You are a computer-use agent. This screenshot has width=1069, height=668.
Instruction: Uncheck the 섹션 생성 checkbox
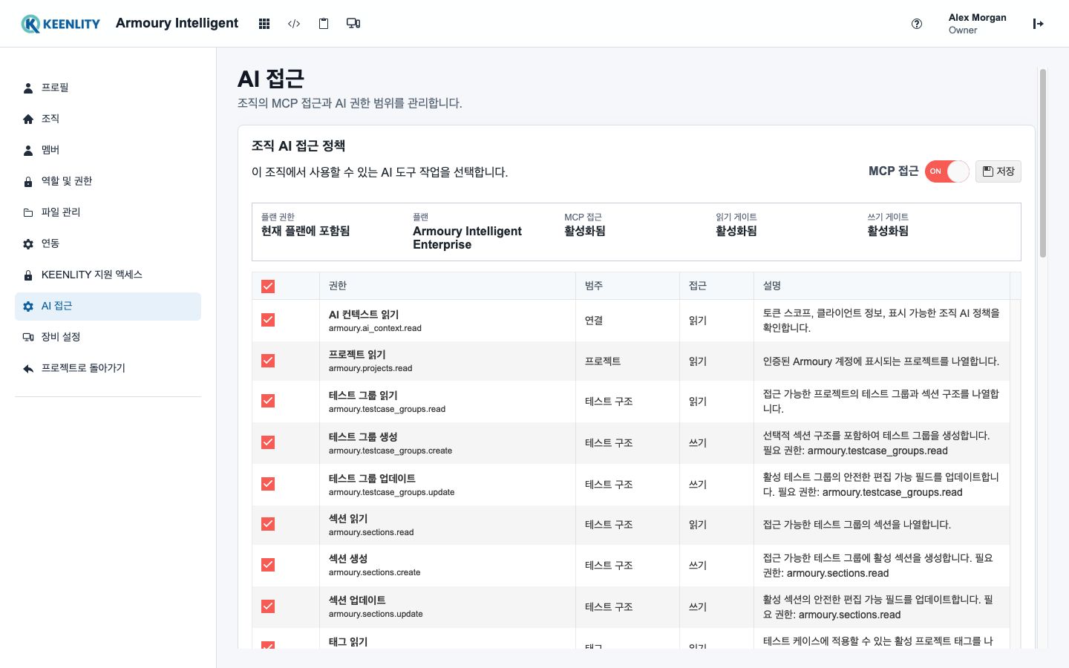tap(268, 565)
